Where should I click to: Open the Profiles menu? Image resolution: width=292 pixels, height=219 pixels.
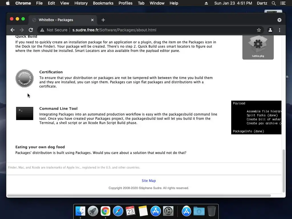[x=125, y=3]
